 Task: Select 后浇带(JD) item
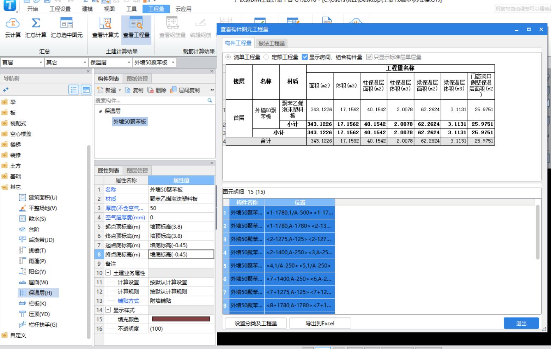[x=37, y=240]
